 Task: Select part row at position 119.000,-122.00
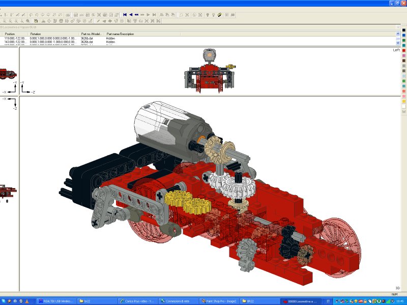coord(197,39)
